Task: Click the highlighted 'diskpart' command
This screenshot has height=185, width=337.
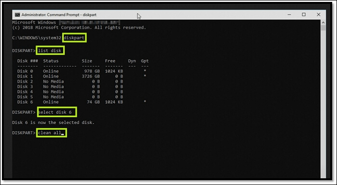Action: point(74,38)
